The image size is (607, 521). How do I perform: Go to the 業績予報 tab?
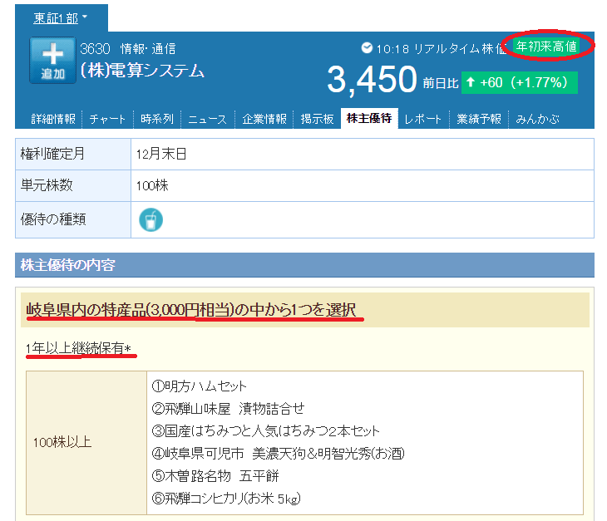point(479,119)
